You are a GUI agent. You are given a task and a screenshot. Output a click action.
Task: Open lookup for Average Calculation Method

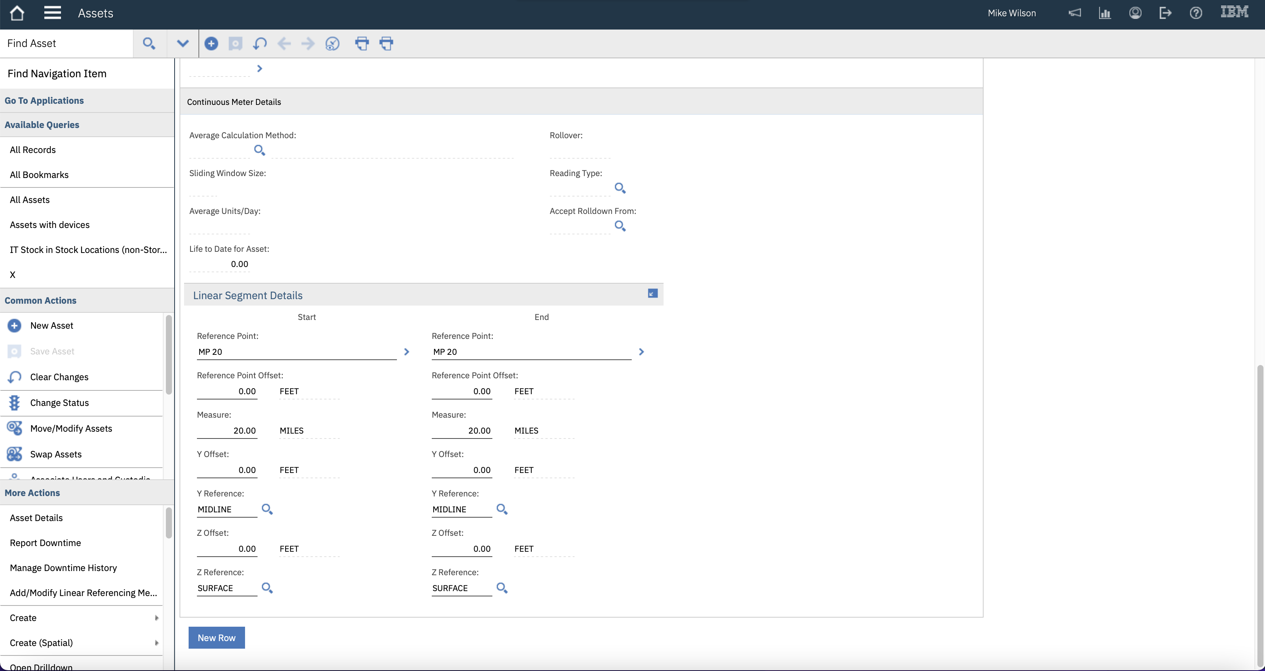pyautogui.click(x=259, y=150)
